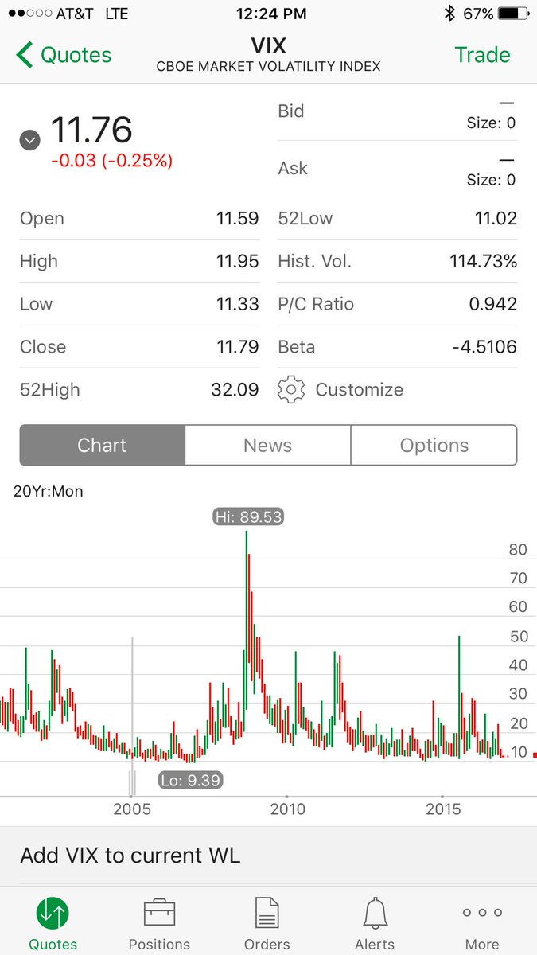This screenshot has width=537, height=955.
Task: Tap the change -0.03 (-0.25%)
Action: click(111, 161)
